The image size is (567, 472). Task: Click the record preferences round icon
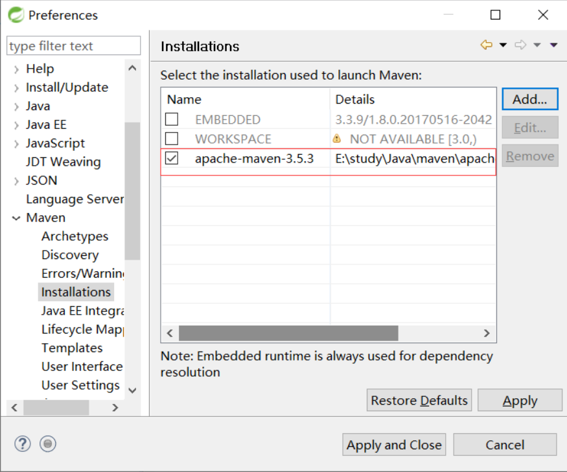tap(48, 444)
